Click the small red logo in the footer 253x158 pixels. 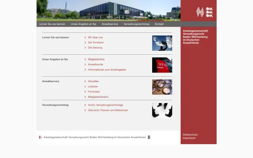click(40, 137)
